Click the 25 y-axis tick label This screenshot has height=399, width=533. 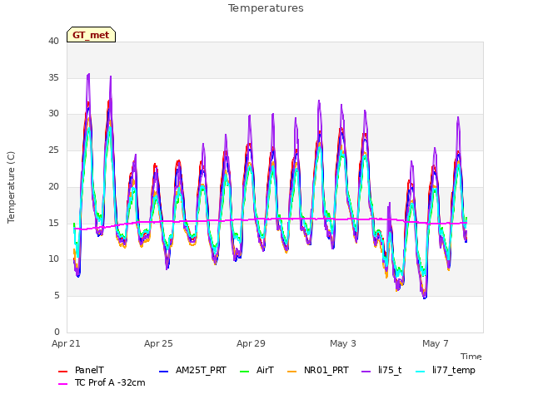click(53, 150)
